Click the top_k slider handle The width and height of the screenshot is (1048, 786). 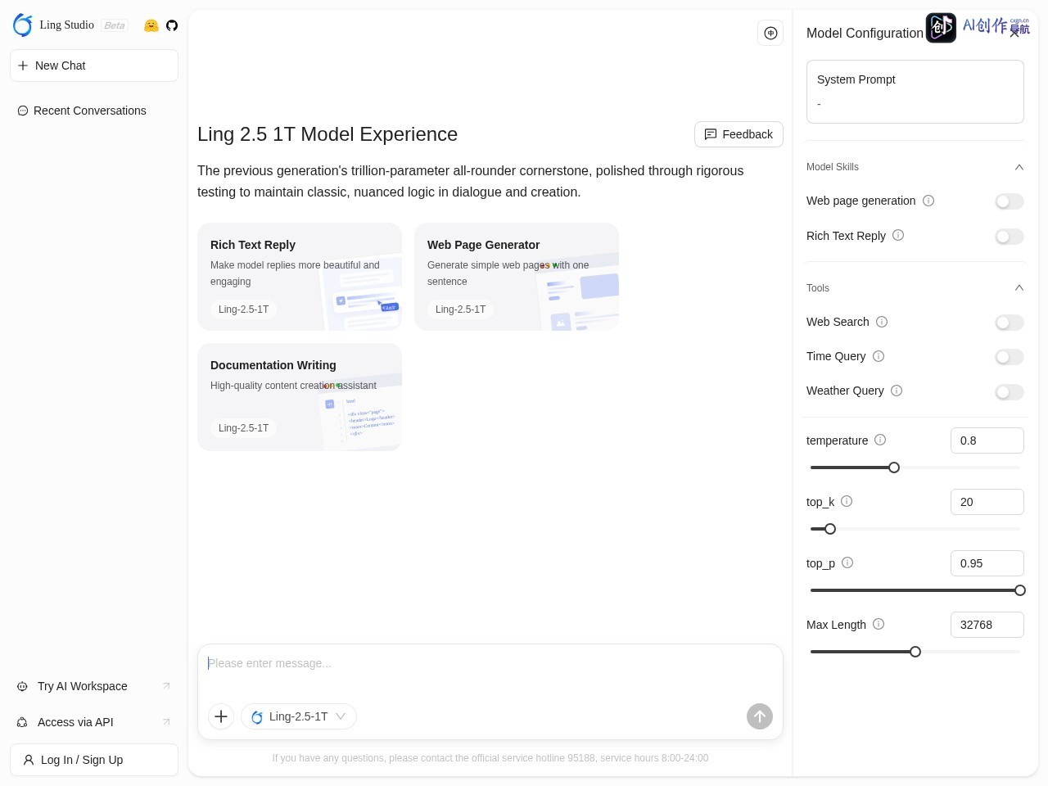coord(830,529)
